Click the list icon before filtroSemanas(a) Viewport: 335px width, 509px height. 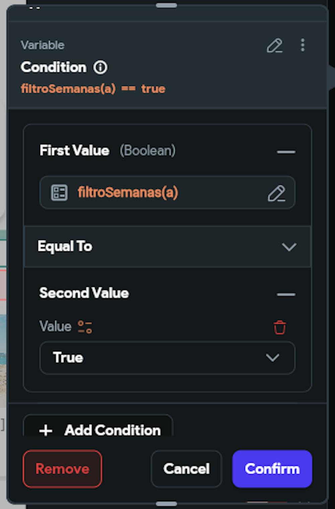click(59, 193)
